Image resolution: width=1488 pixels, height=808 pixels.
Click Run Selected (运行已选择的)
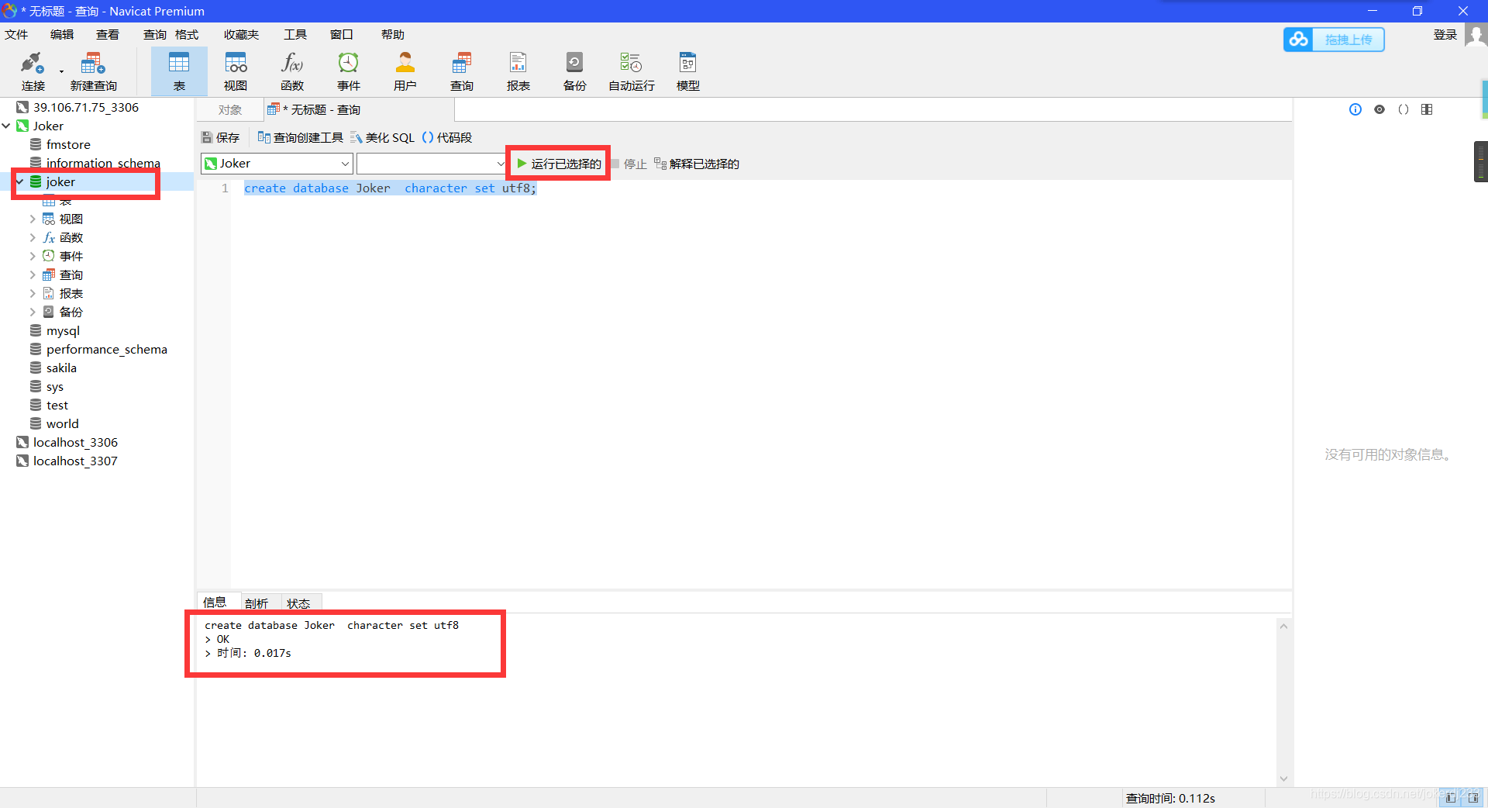(x=559, y=164)
